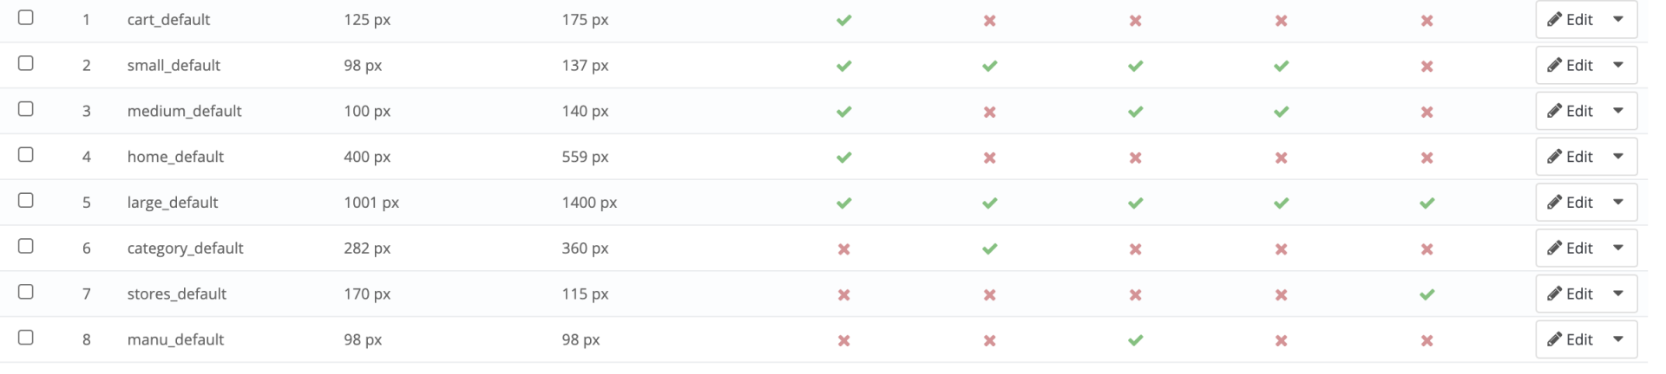Click the green checkmark in category_default row
Image resolution: width=1666 pixels, height=374 pixels.
click(989, 248)
